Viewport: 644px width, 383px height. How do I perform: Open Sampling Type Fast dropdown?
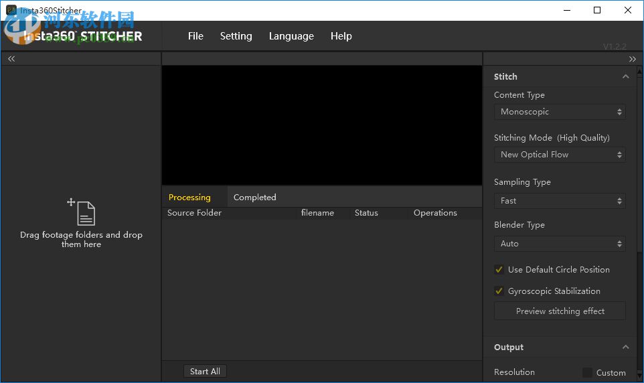point(560,201)
